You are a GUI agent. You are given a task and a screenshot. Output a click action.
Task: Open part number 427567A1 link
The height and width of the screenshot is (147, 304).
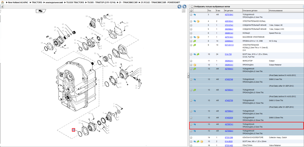coord(229,124)
